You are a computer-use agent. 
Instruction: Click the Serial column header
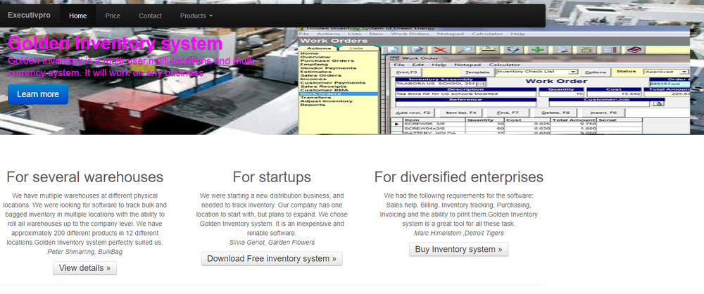[620, 120]
